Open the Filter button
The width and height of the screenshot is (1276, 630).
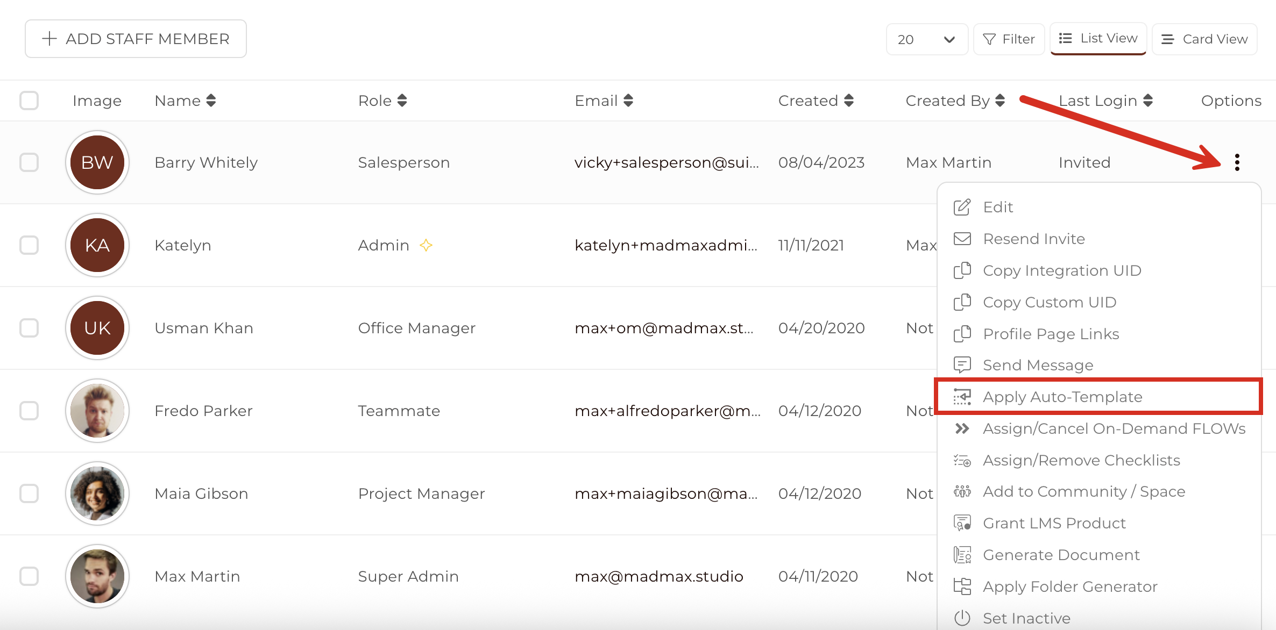[x=1009, y=39]
